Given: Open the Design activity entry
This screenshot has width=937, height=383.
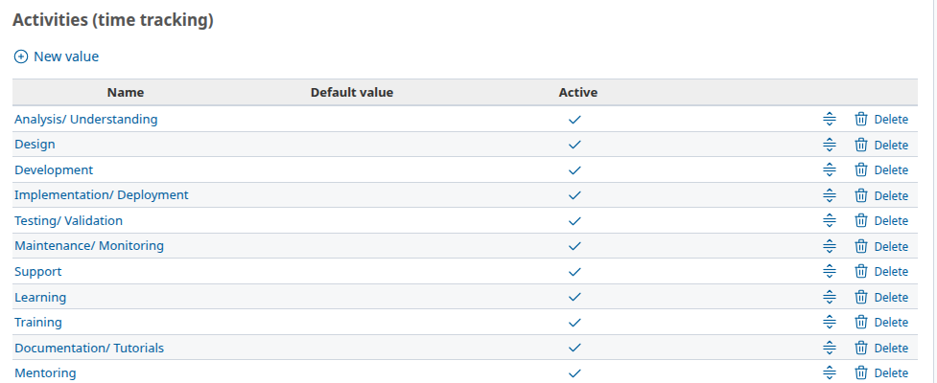Looking at the screenshot, I should coord(35,145).
